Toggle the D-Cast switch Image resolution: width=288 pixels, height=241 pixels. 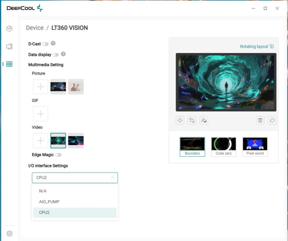tap(46, 44)
